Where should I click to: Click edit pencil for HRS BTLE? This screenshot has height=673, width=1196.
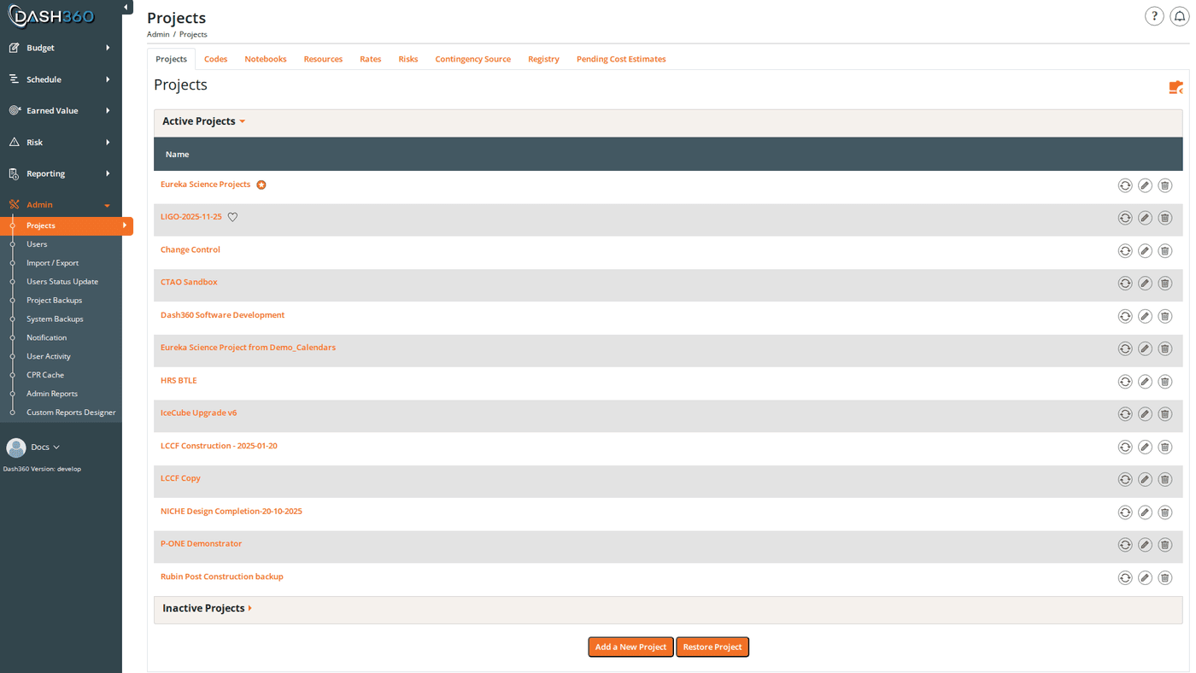pyautogui.click(x=1145, y=382)
